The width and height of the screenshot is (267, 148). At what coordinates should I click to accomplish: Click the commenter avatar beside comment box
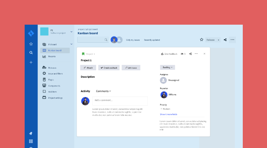point(85,101)
